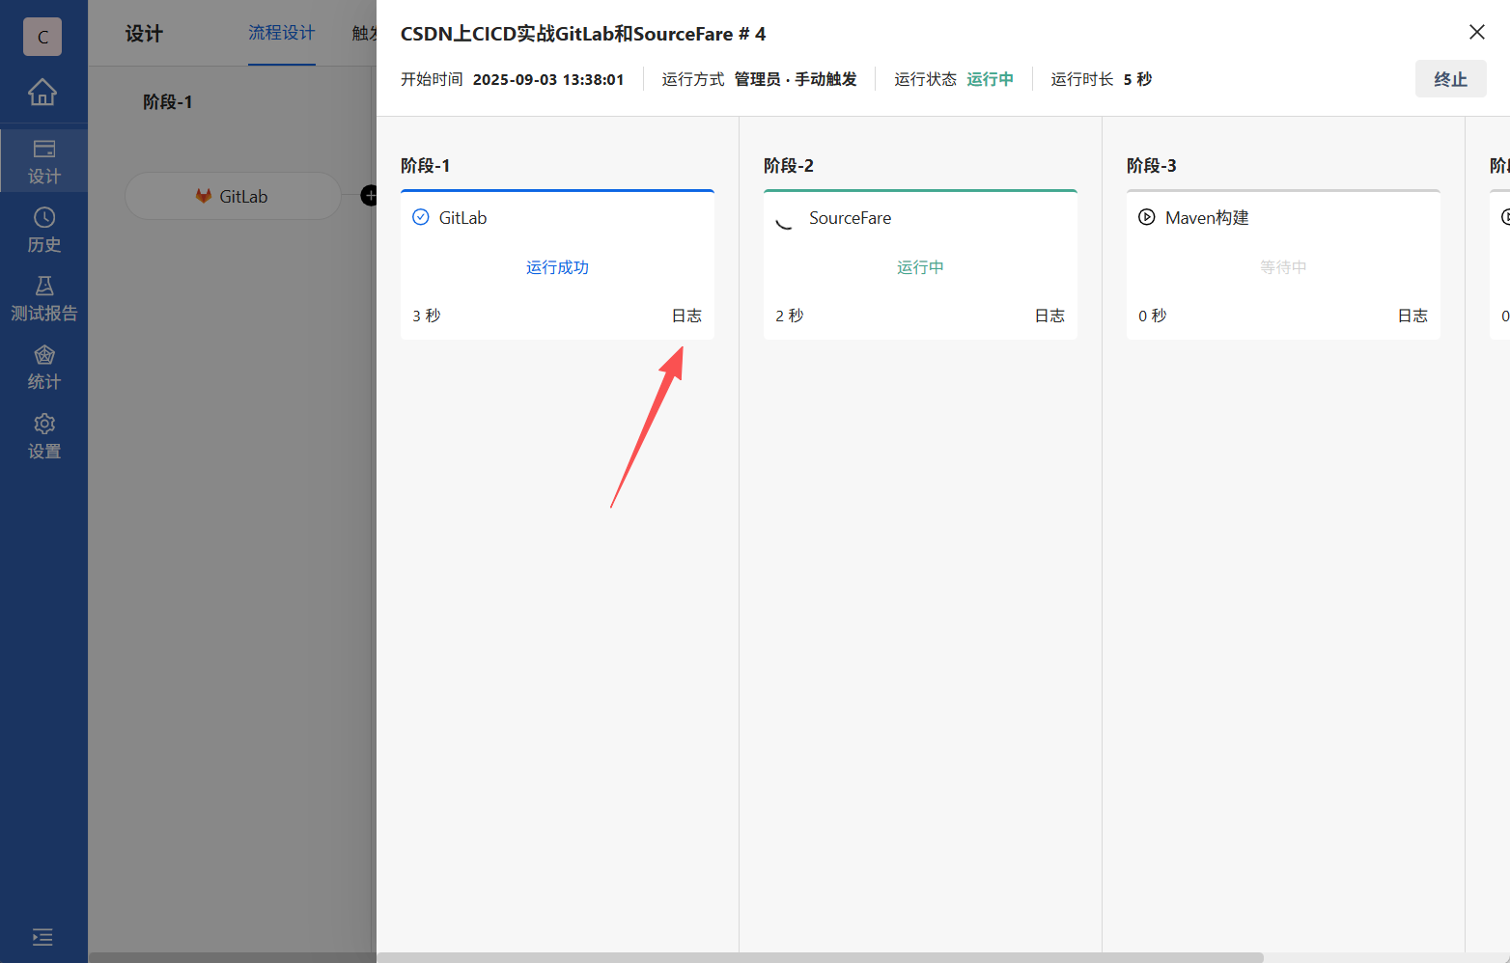Click the 0 秒 duration on the Maven构建 card
Viewport: 1510px width, 963px height.
(x=1152, y=316)
